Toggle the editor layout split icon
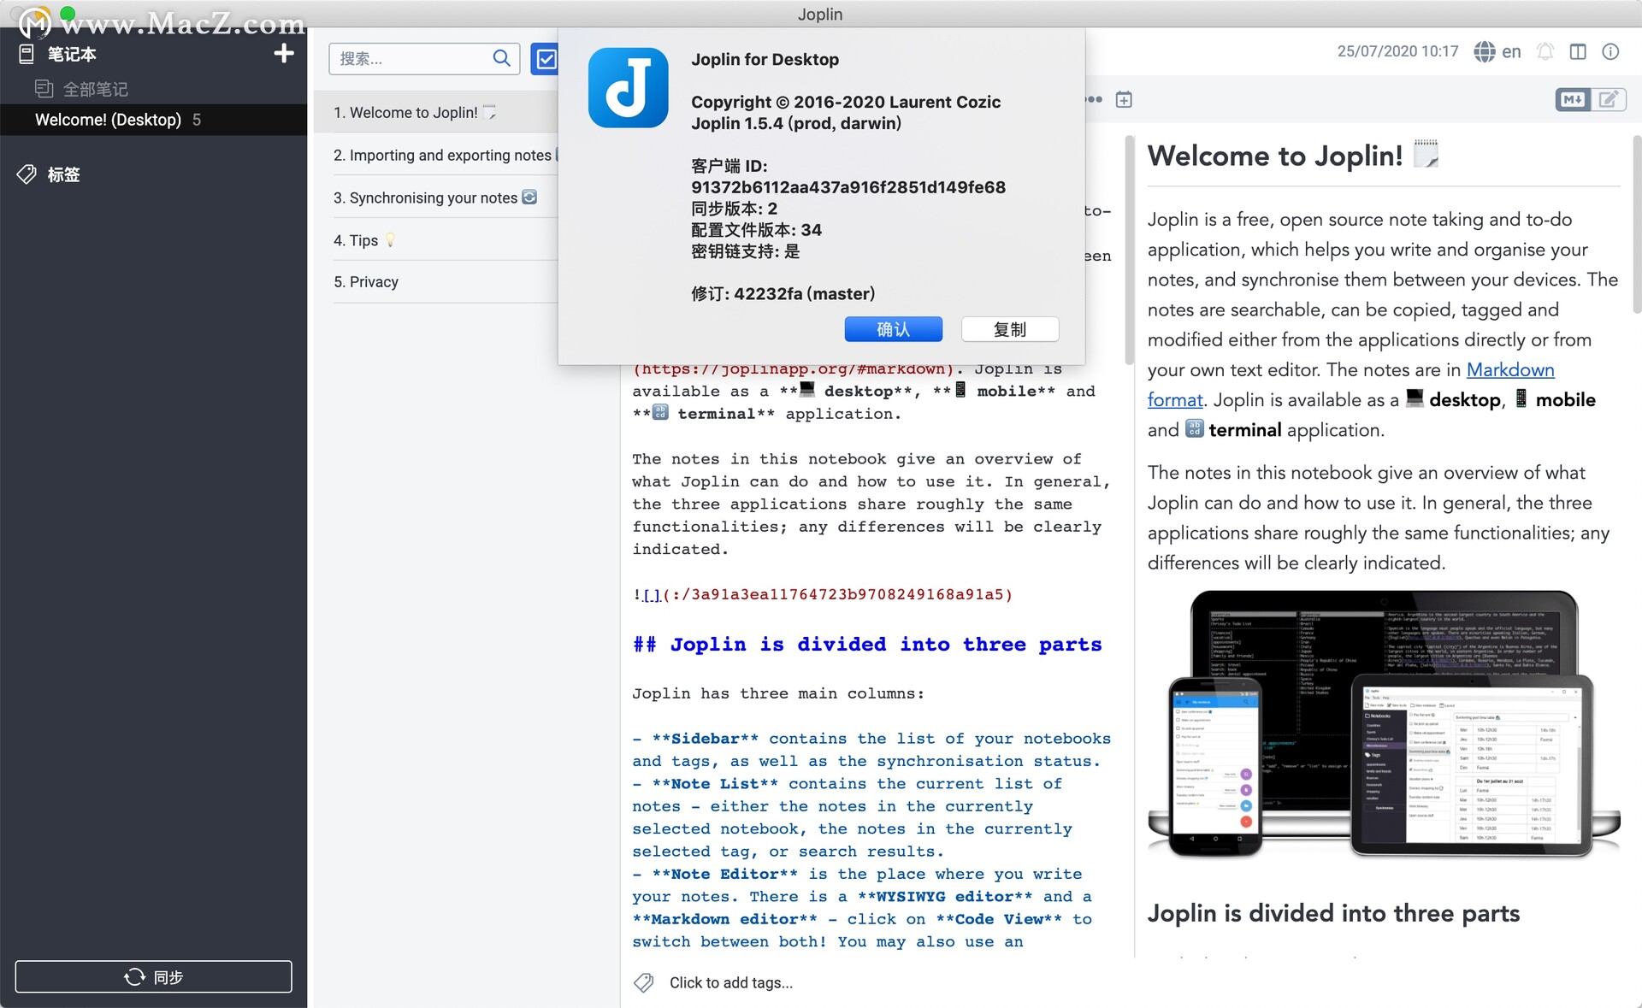This screenshot has width=1642, height=1008. [1578, 52]
